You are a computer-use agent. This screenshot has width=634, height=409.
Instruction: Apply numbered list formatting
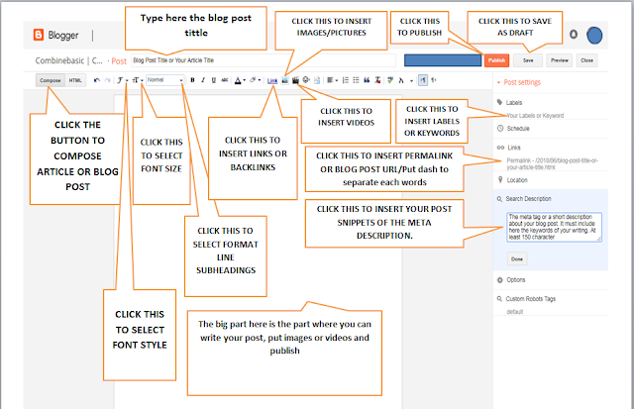(x=346, y=80)
